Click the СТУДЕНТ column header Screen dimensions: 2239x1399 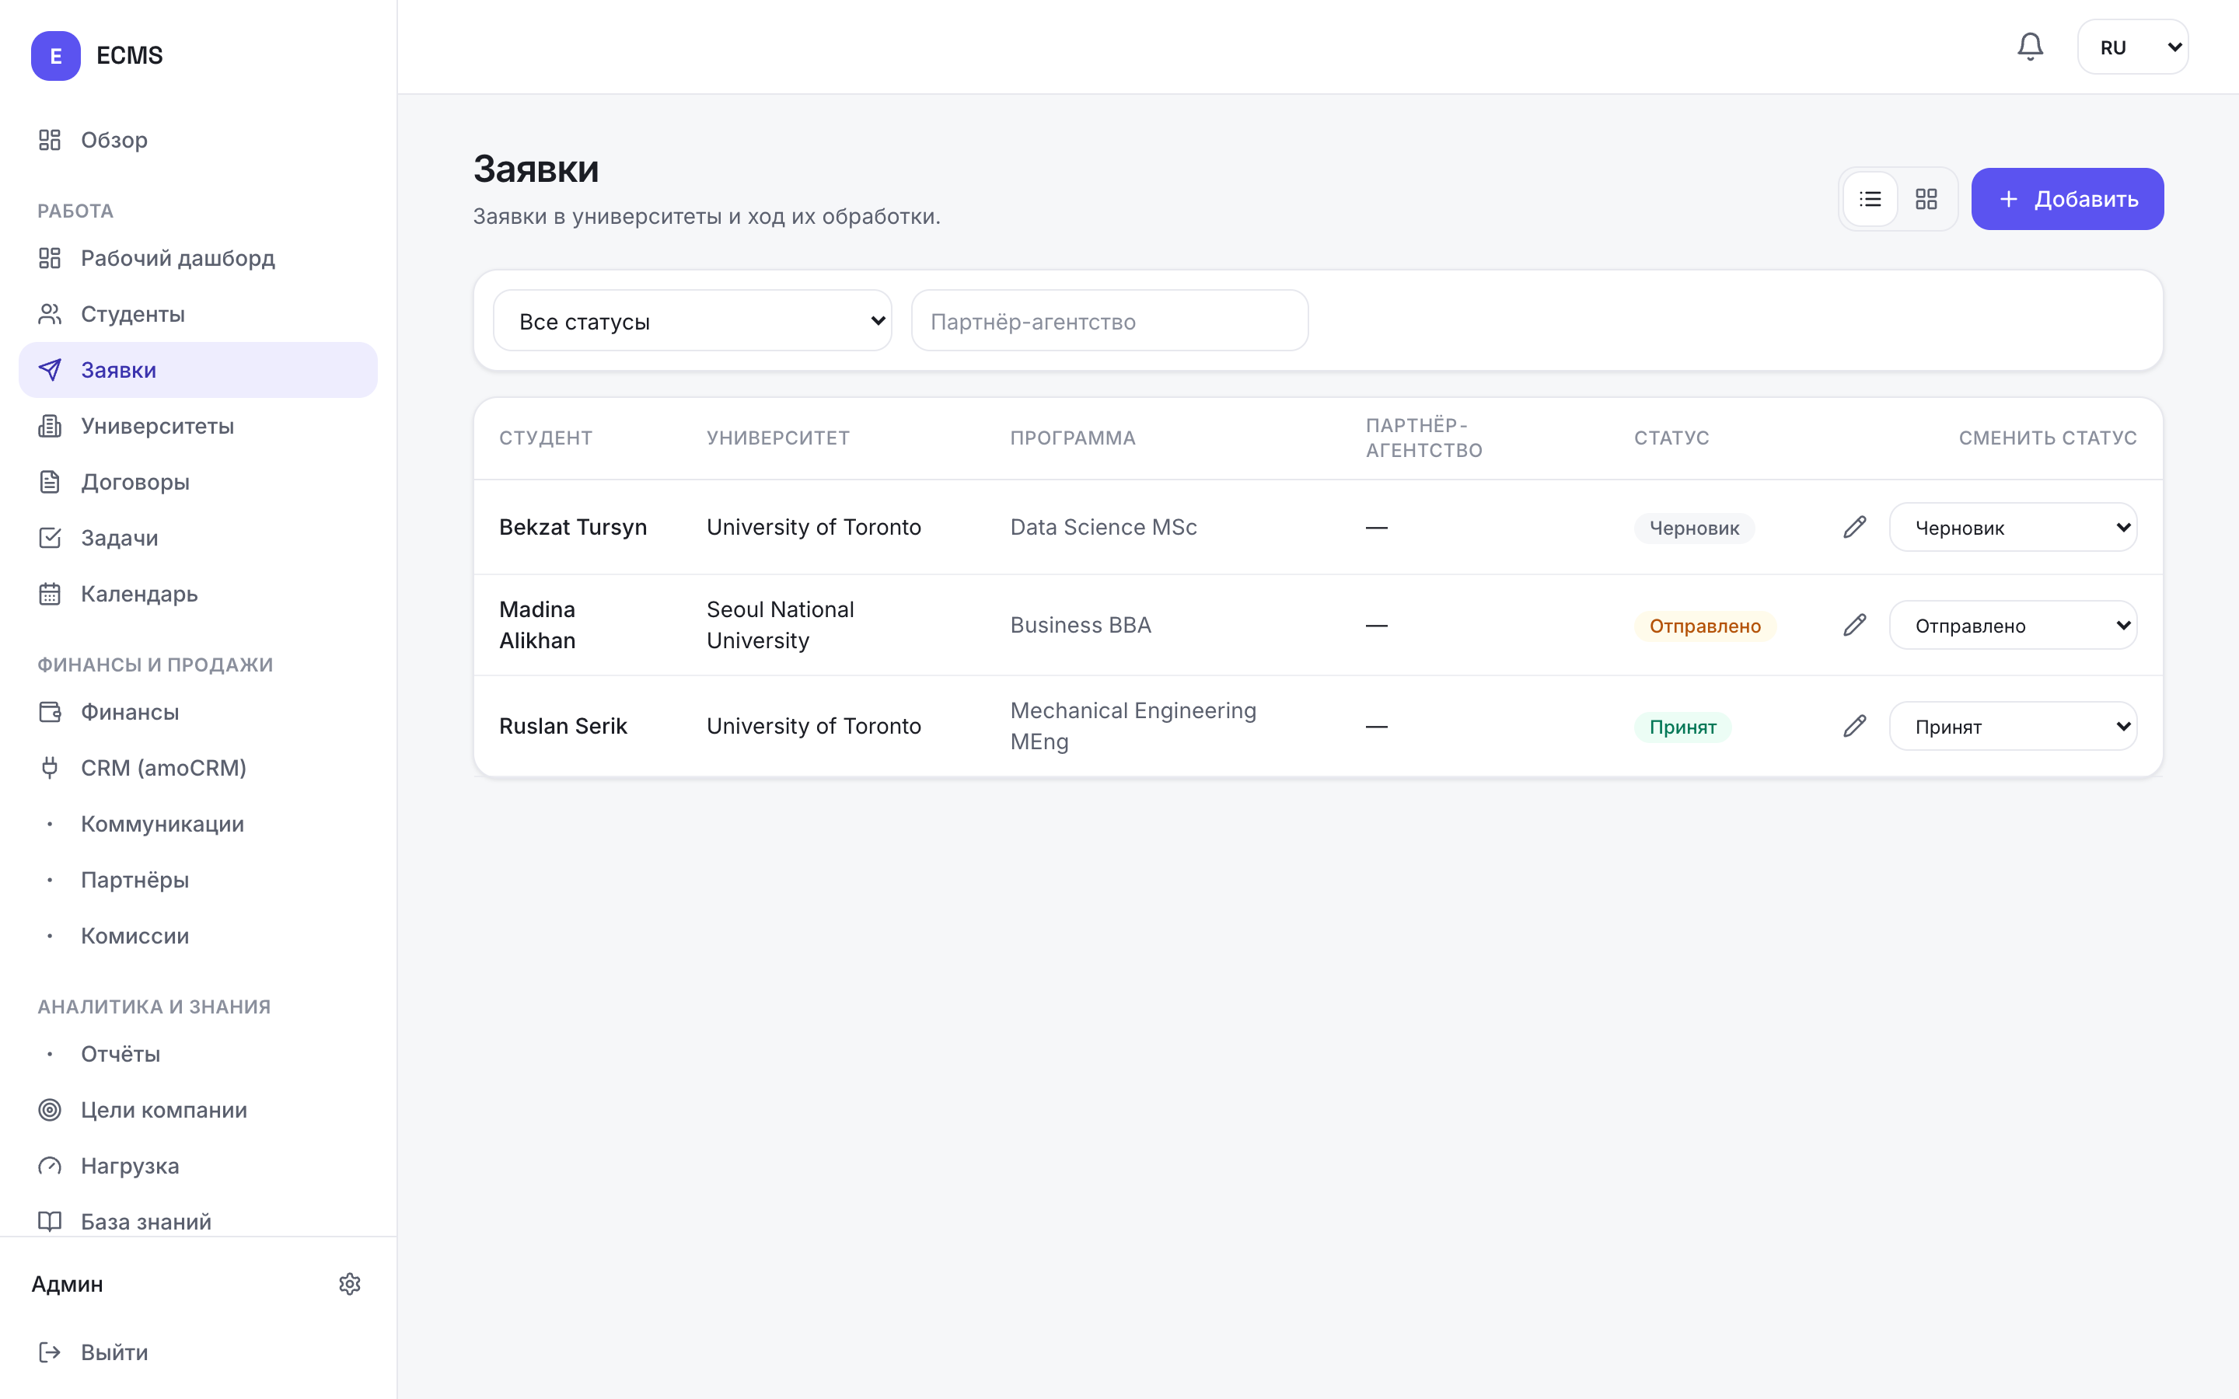coord(546,438)
